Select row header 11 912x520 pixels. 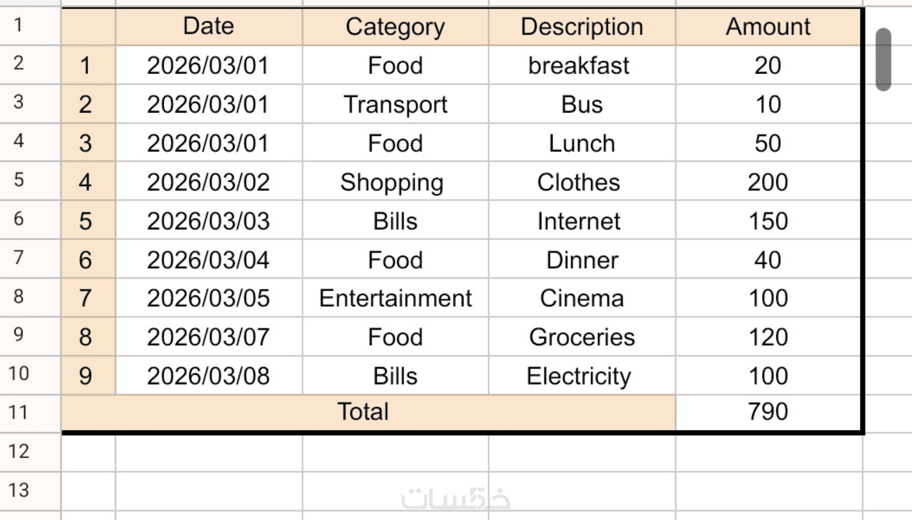[x=19, y=412]
